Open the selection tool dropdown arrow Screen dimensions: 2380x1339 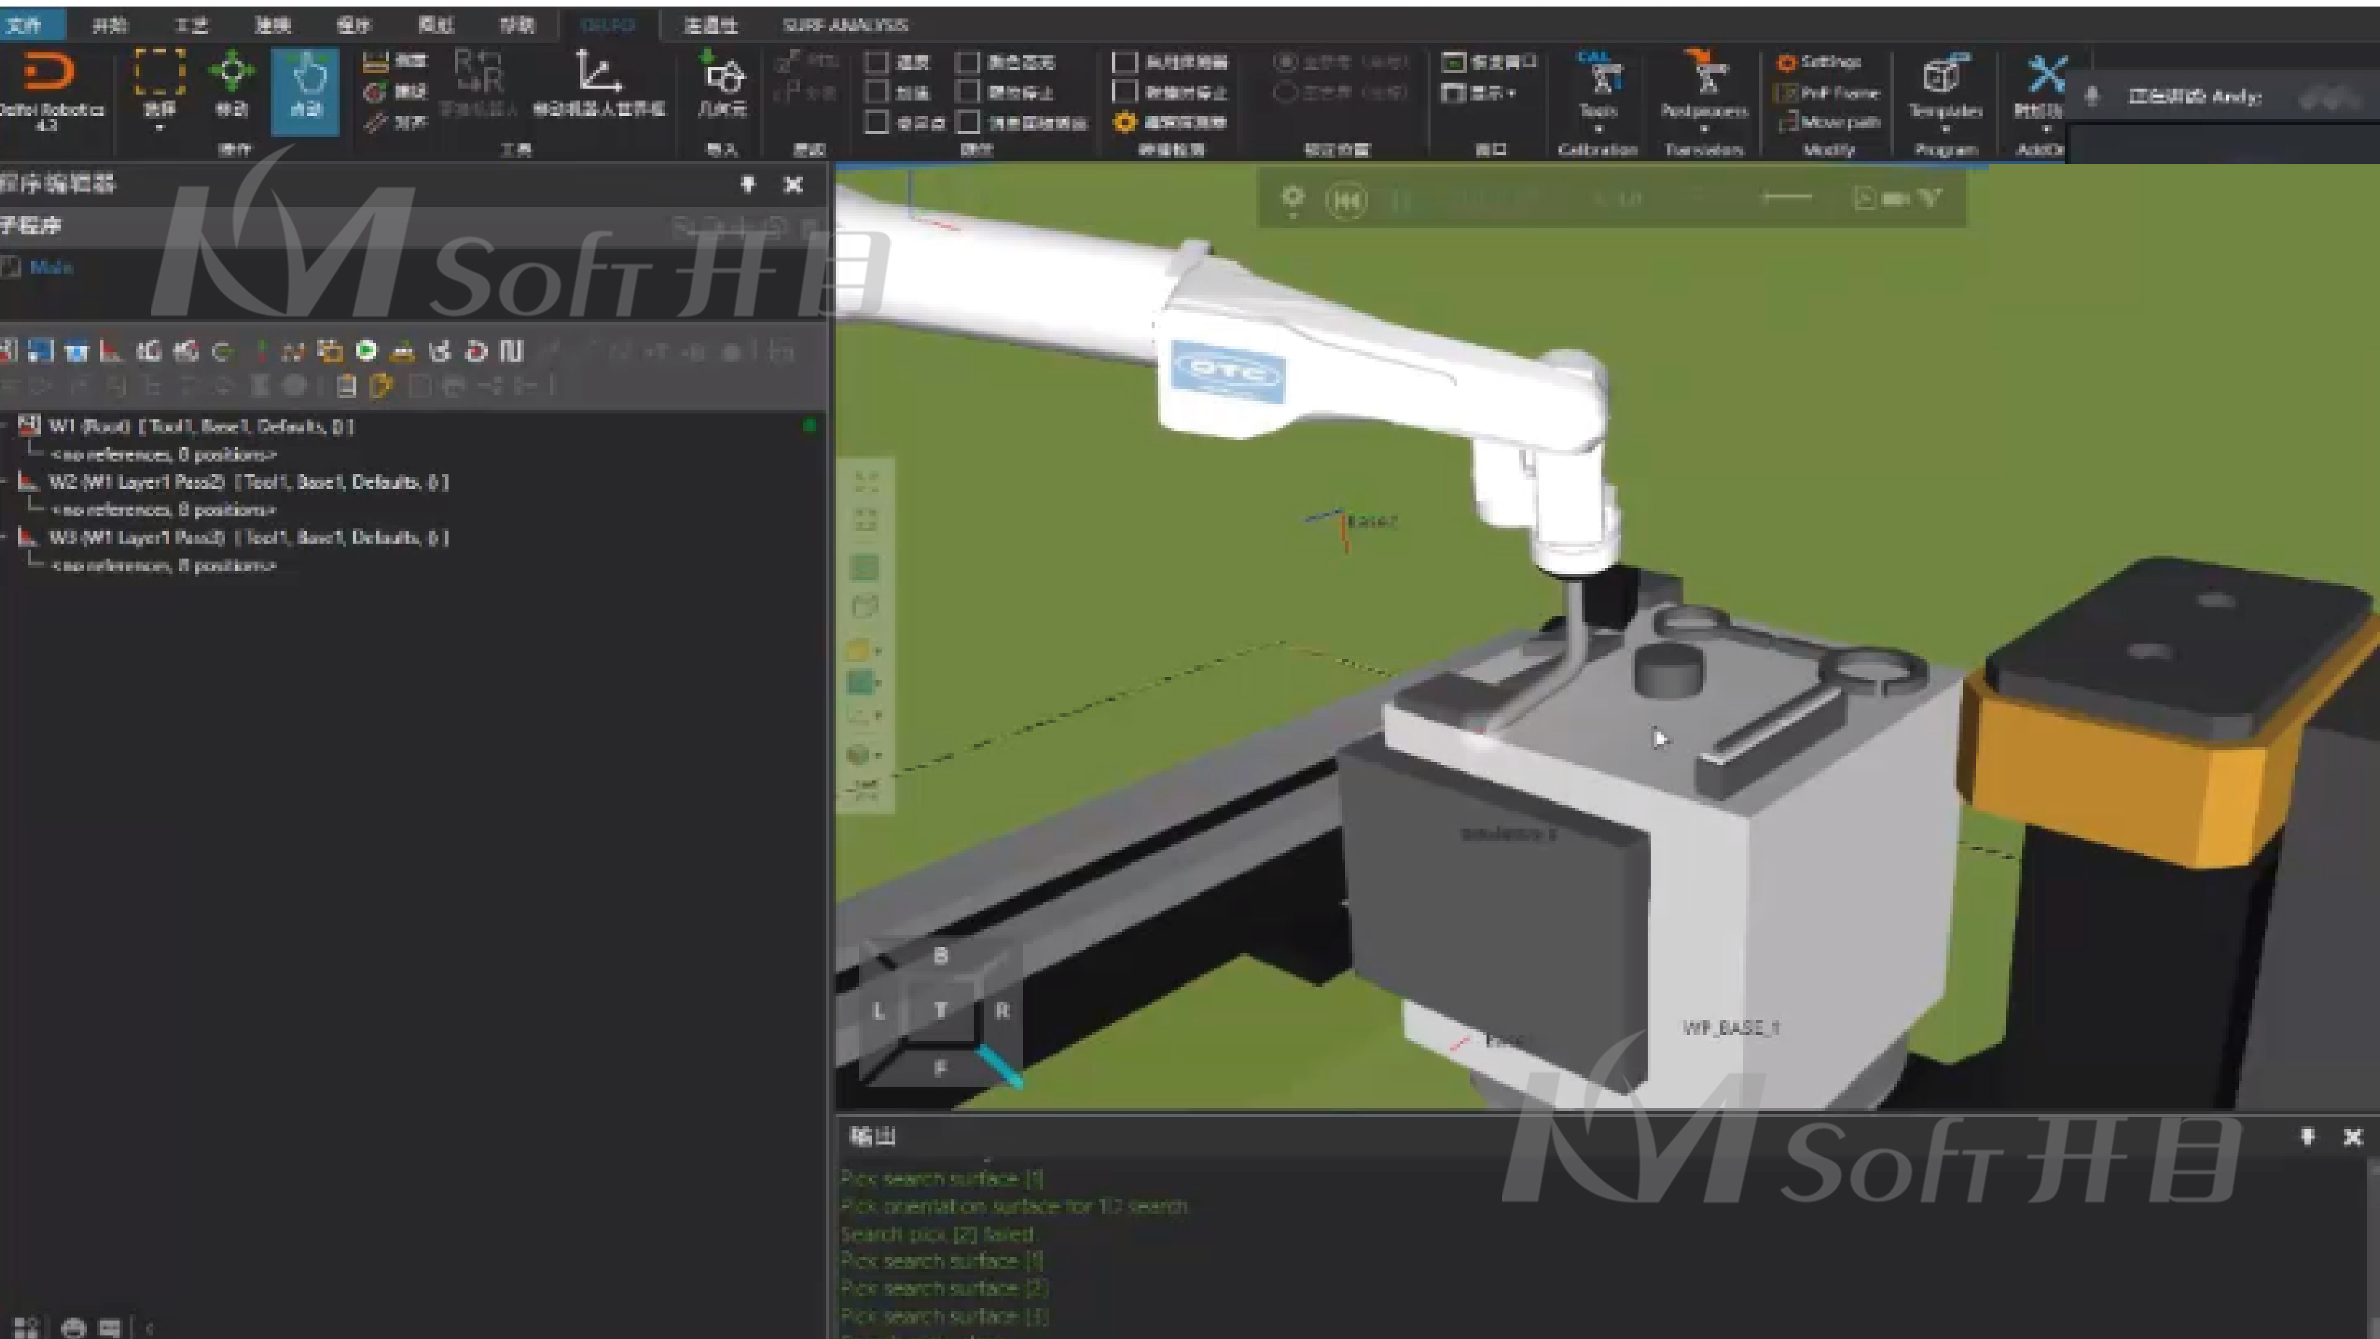160,127
